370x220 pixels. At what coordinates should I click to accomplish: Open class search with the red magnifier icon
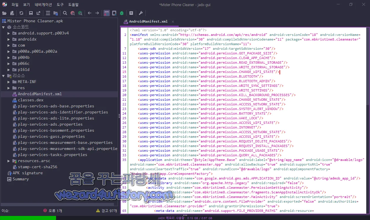(73, 13)
